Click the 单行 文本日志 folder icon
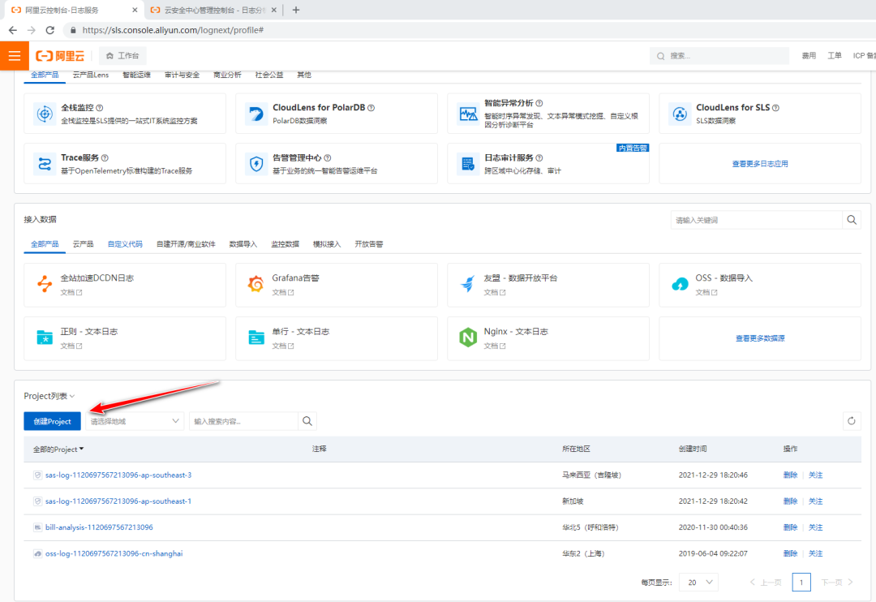876x602 pixels. [255, 338]
